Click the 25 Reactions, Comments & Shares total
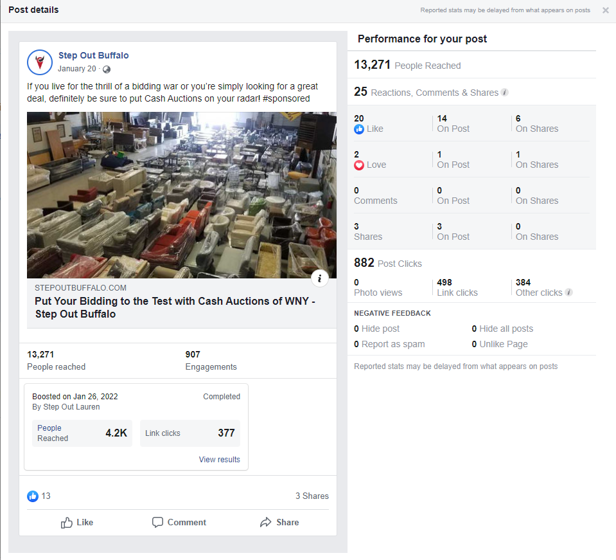Screen dimensions: 616x560 [x=427, y=92]
